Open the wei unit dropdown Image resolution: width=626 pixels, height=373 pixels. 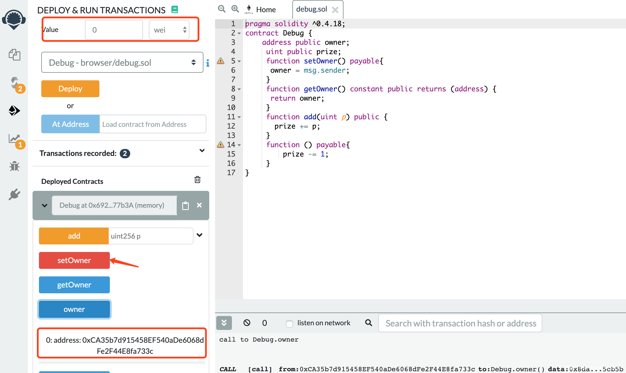pos(169,30)
